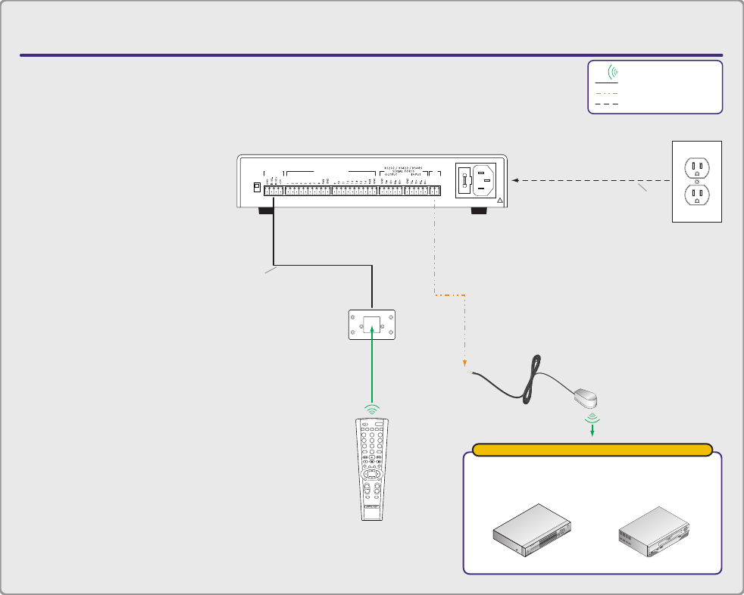Click the green IR signal icon in legend

coord(613,72)
